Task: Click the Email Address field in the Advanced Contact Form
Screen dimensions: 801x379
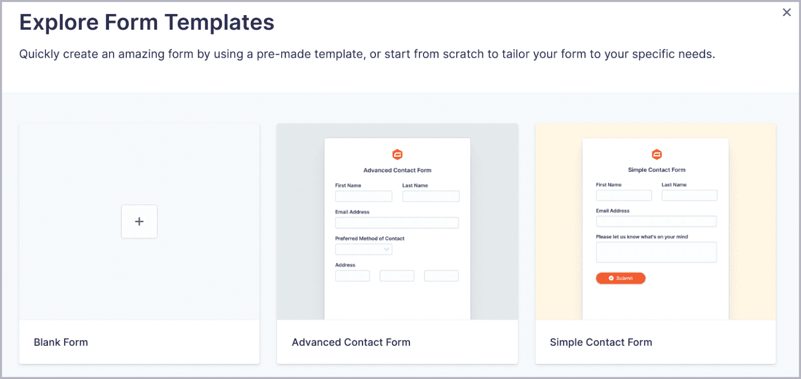Action: pyautogui.click(x=397, y=223)
